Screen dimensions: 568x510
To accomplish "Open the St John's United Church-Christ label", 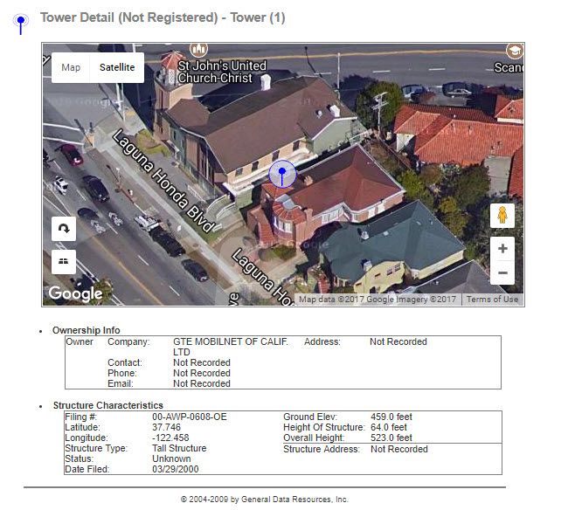I will click(x=222, y=72).
